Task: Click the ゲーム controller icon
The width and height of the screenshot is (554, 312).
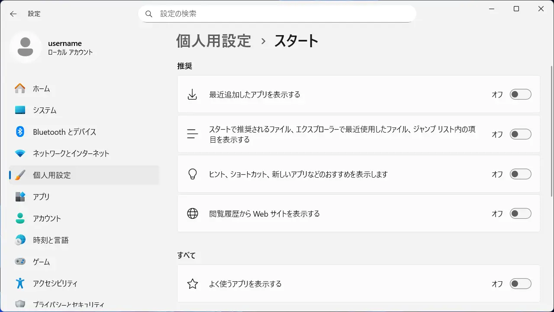Action: (x=20, y=262)
